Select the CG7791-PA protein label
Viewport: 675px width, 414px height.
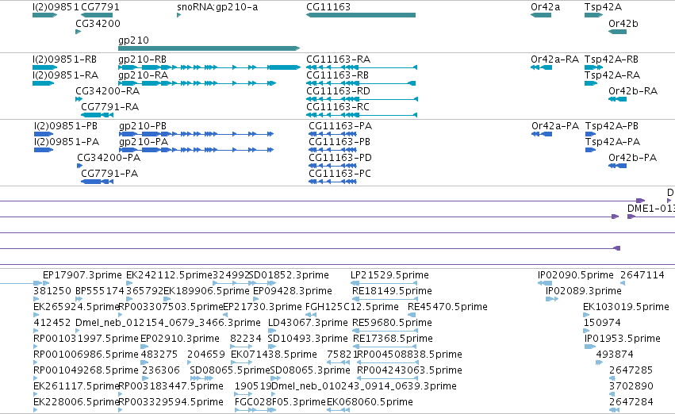[109, 174]
